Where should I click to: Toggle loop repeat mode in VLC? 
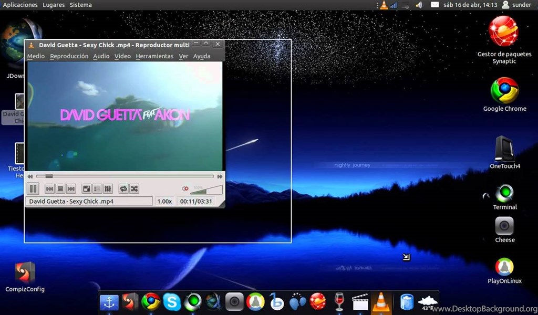tap(123, 188)
